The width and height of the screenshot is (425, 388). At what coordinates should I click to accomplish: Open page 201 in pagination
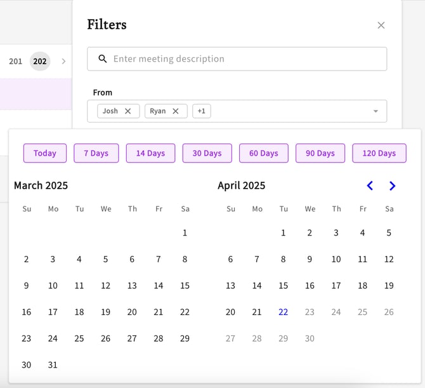click(16, 62)
